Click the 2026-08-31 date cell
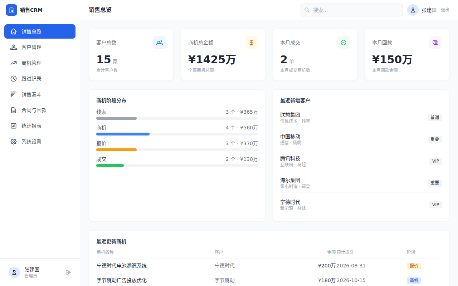Image resolution: width=458 pixels, height=286 pixels. [x=351, y=266]
